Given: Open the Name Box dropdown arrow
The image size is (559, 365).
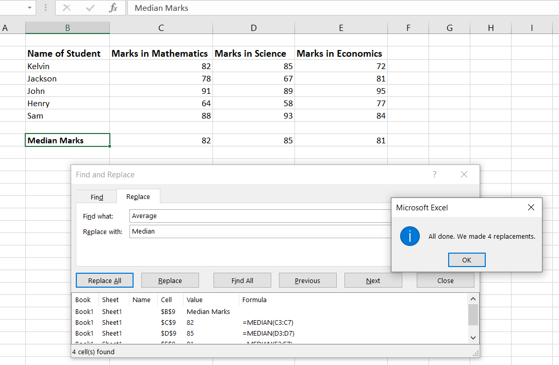Looking at the screenshot, I should coord(29,8).
